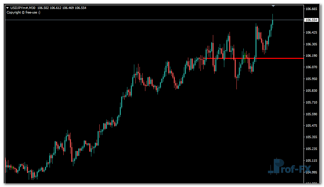Click the 105.590 price axis label

(311, 114)
